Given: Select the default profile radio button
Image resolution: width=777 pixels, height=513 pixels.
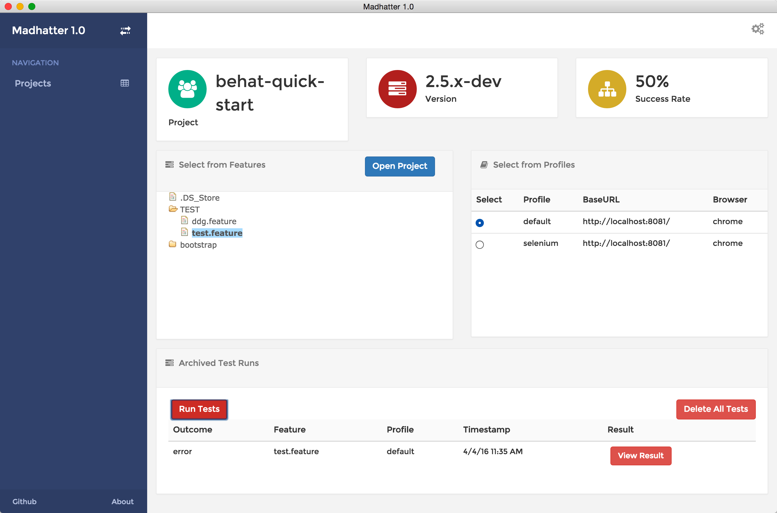Looking at the screenshot, I should [x=479, y=223].
